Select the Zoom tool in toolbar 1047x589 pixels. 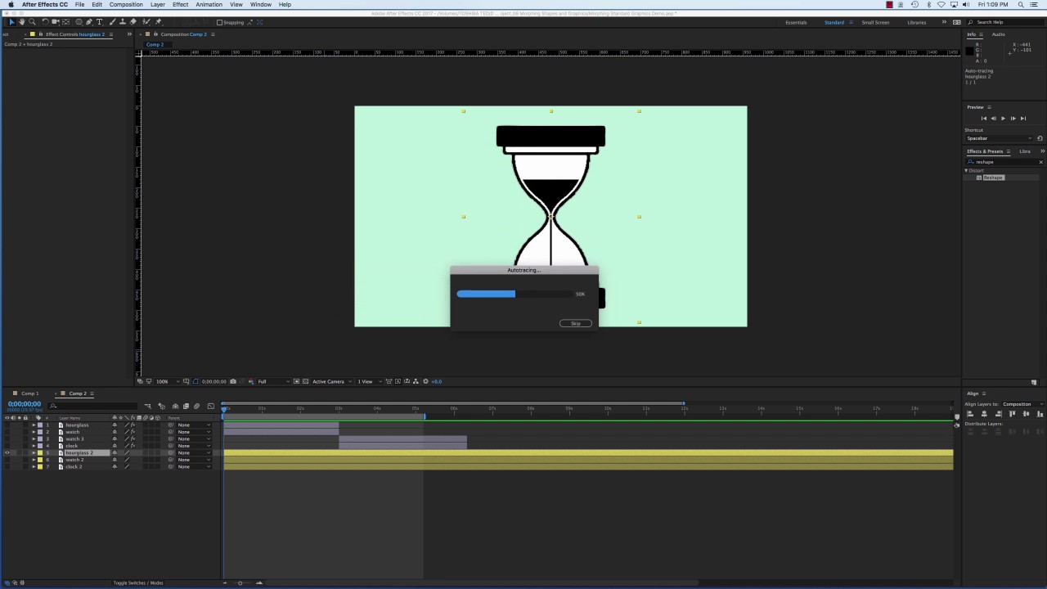click(32, 22)
